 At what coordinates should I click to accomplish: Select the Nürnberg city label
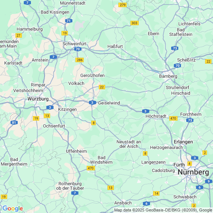(193, 172)
